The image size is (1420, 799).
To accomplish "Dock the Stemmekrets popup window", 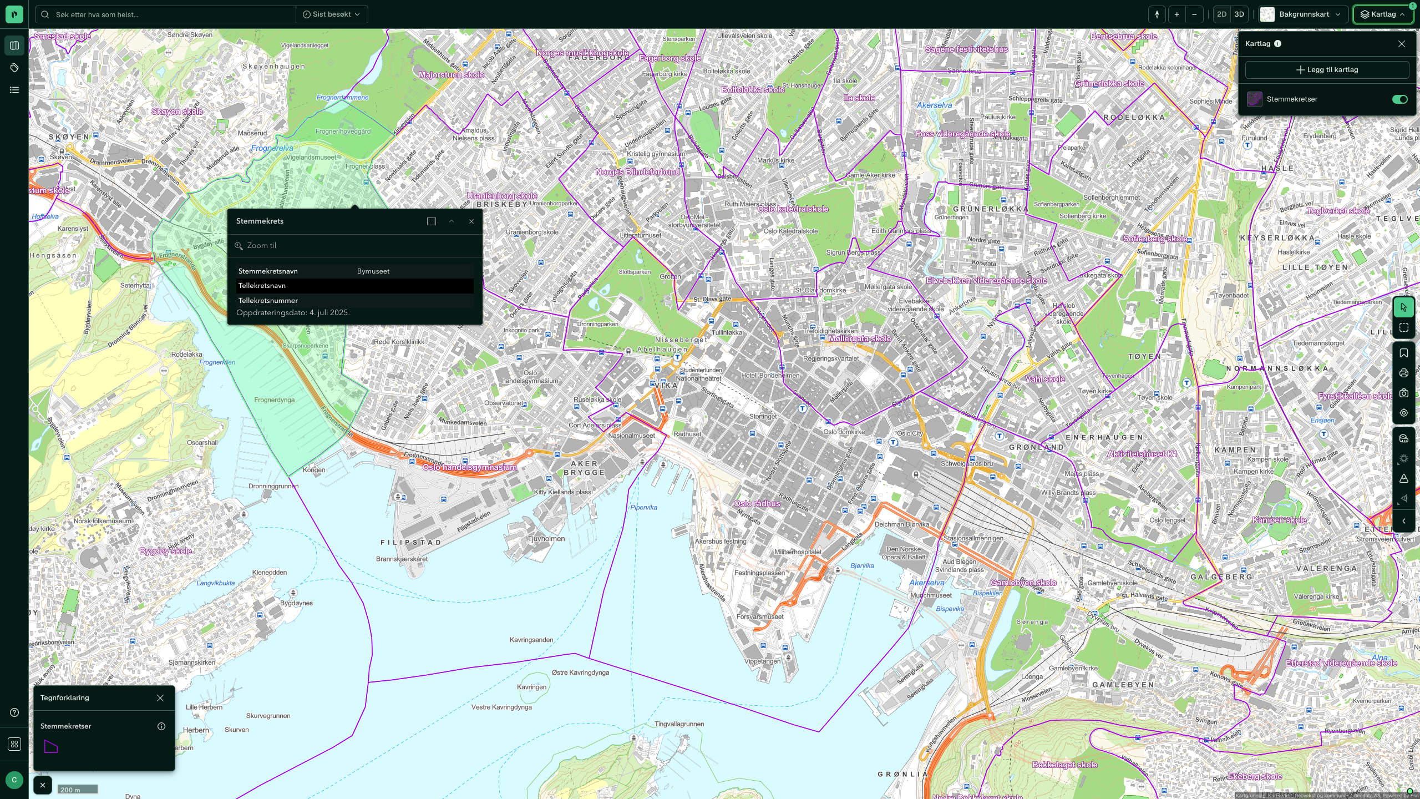I will click(432, 221).
